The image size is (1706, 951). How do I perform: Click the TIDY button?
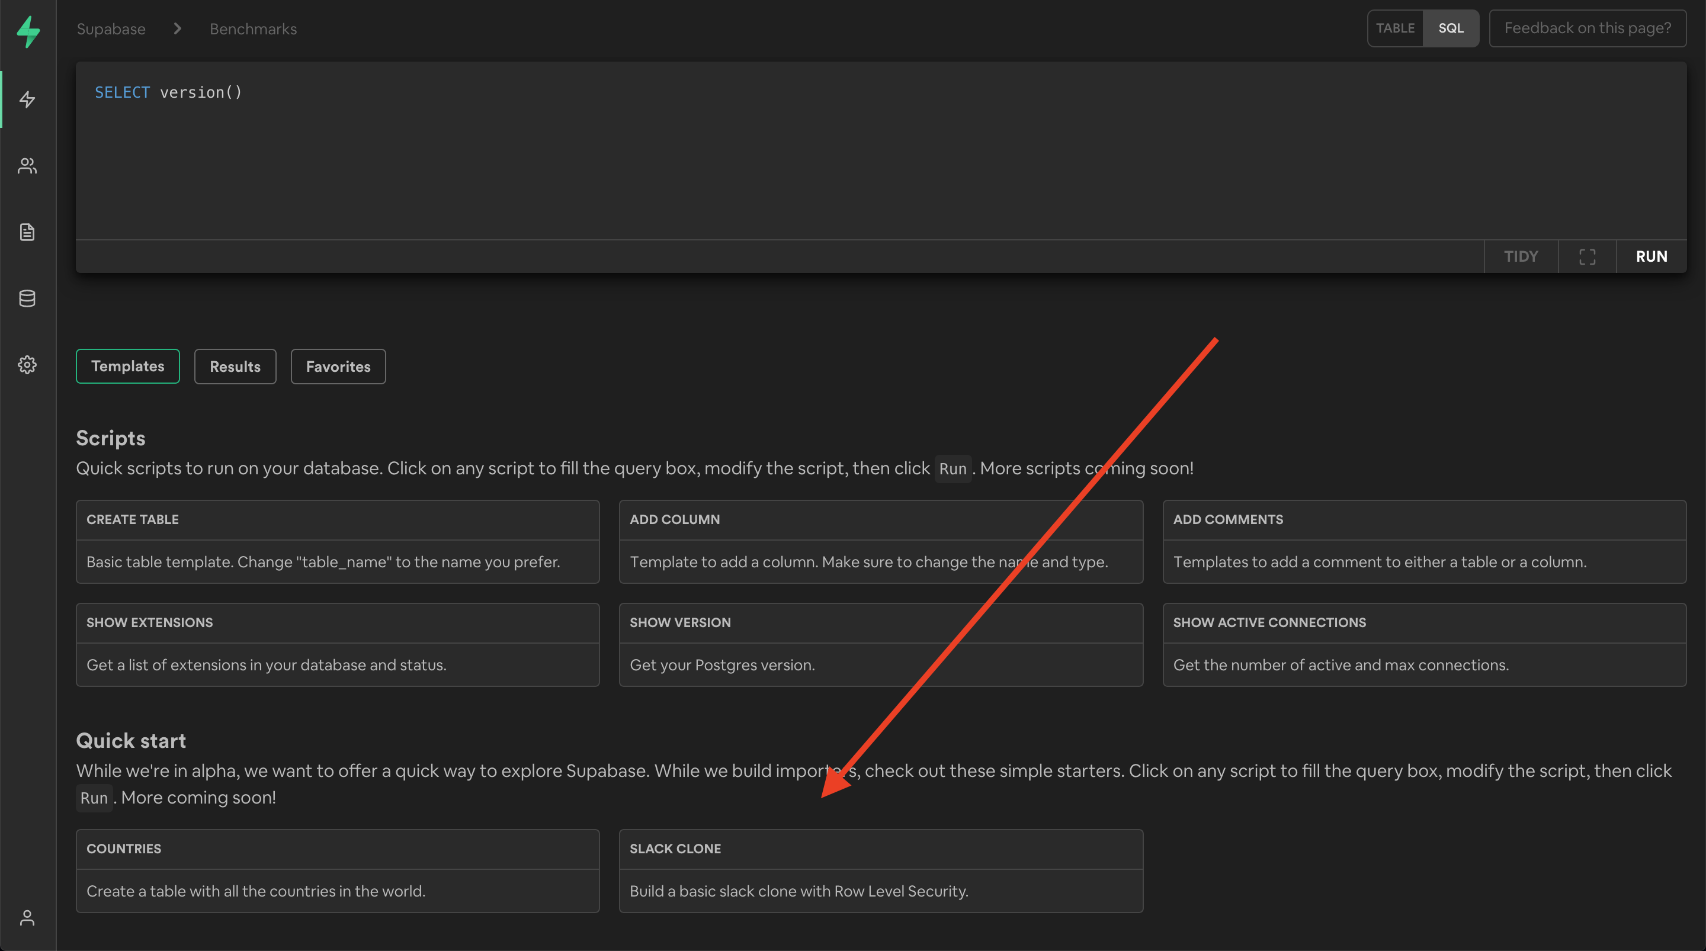tap(1521, 256)
